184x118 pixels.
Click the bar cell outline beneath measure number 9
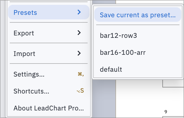[173, 117]
